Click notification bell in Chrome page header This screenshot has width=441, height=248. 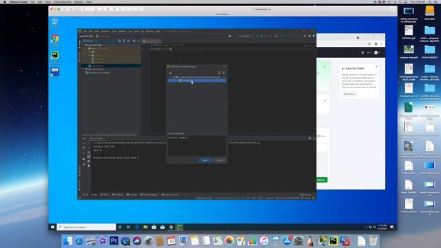pyautogui.click(x=362, y=52)
